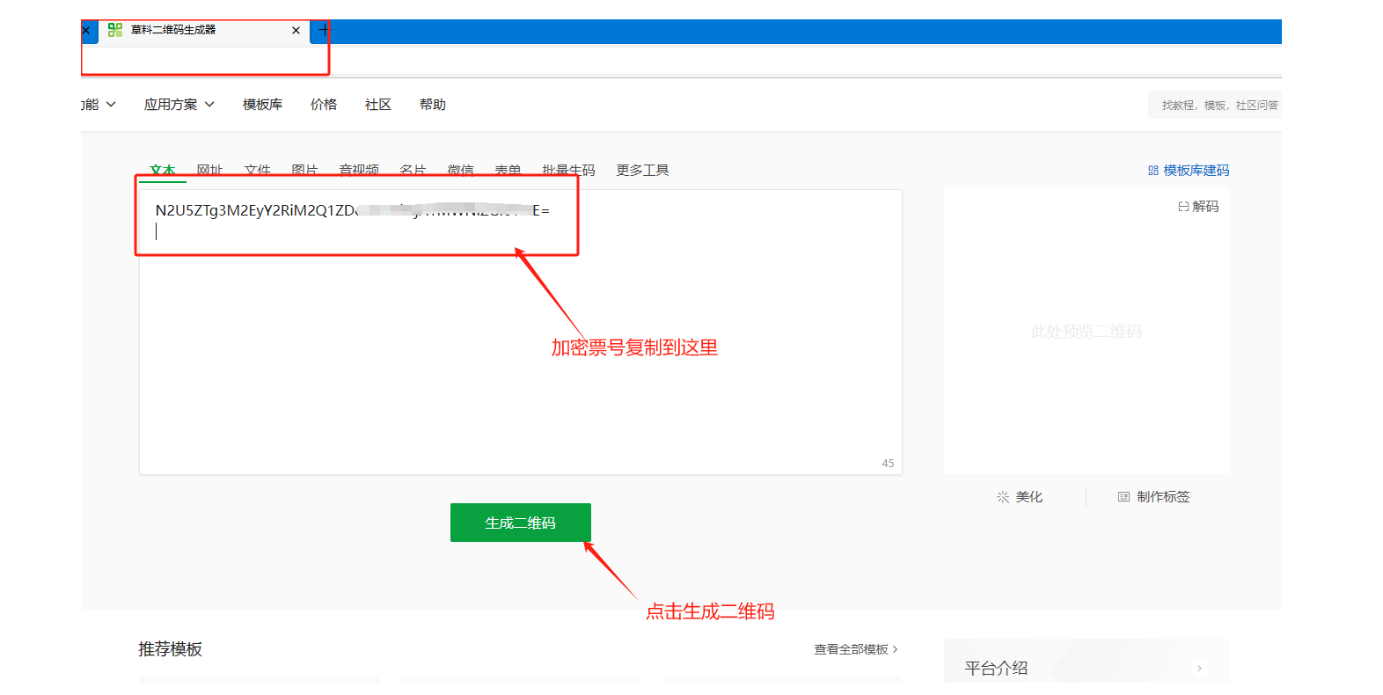This screenshot has height=695, width=1383.
Task: Click the 解码 decode icon
Action: pos(1183,207)
